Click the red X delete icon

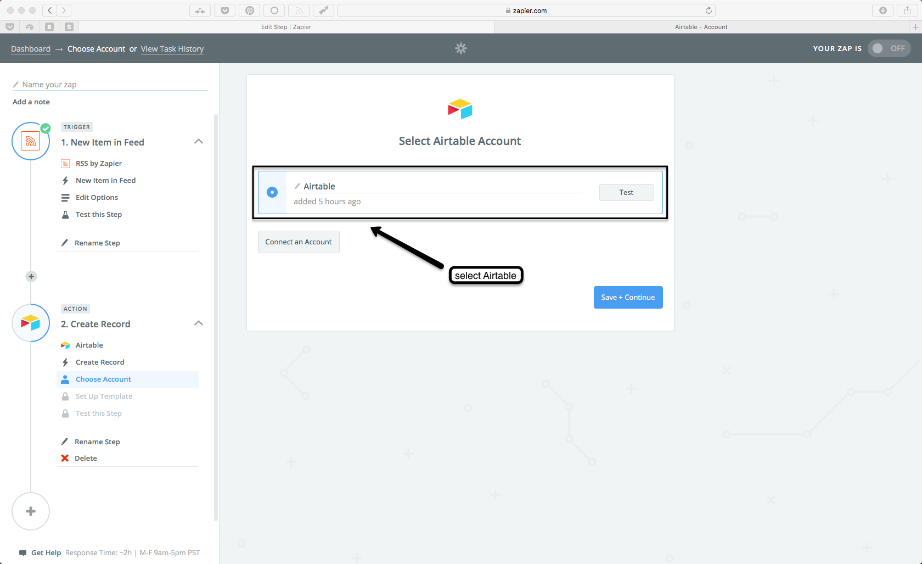pos(65,458)
